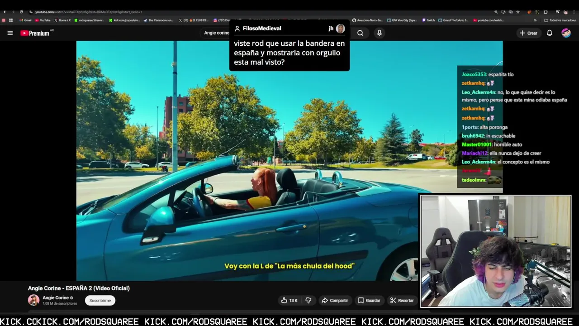
Task: Click the FilosoMedieval username in the popup
Action: click(x=262, y=28)
